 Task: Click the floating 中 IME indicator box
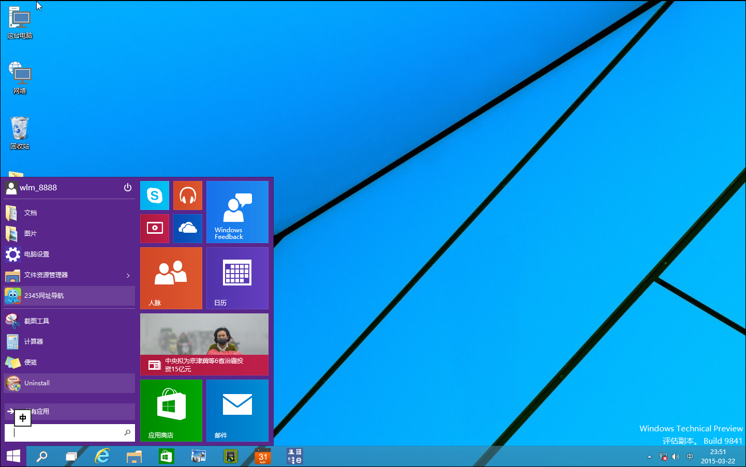click(23, 418)
